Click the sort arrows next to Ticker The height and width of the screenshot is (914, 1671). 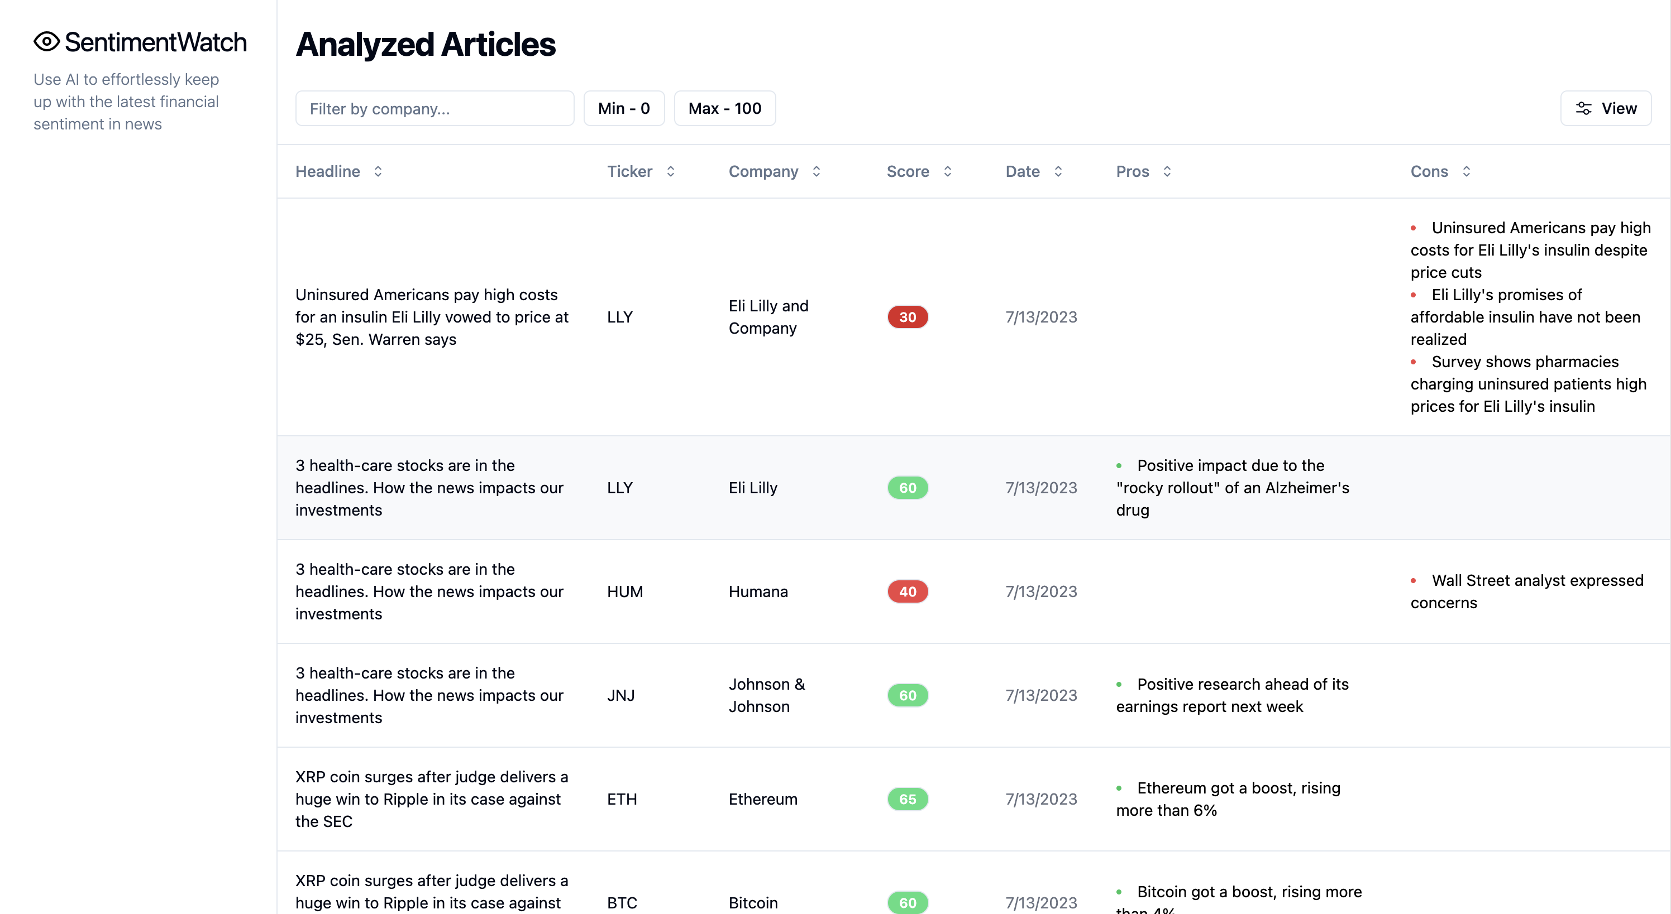[670, 171]
